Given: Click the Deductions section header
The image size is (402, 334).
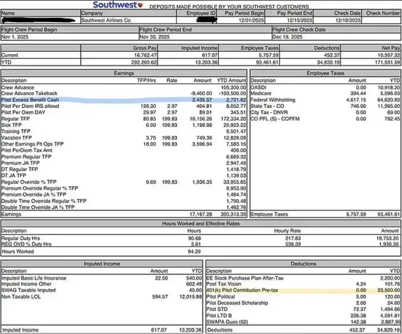Looking at the screenshot, I should (x=303, y=264).
